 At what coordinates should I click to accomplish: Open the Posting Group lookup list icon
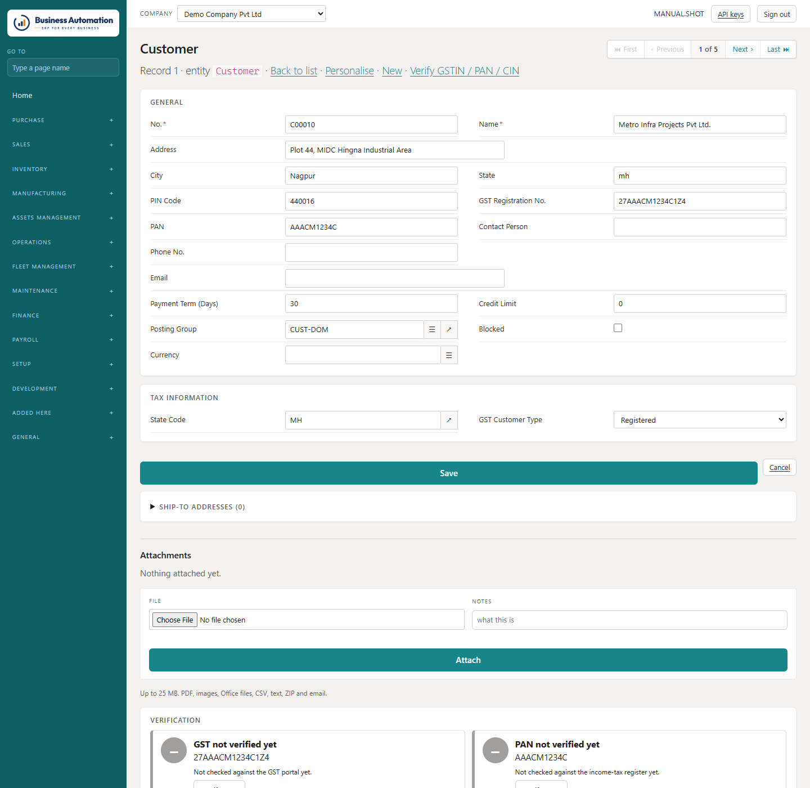click(432, 329)
